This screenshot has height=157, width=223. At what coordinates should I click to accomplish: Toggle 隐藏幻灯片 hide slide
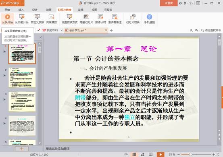(x=86, y=19)
